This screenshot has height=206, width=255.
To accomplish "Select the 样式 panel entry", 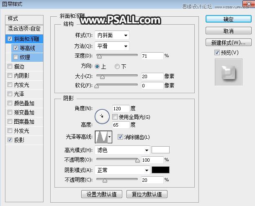I will tap(24, 19).
